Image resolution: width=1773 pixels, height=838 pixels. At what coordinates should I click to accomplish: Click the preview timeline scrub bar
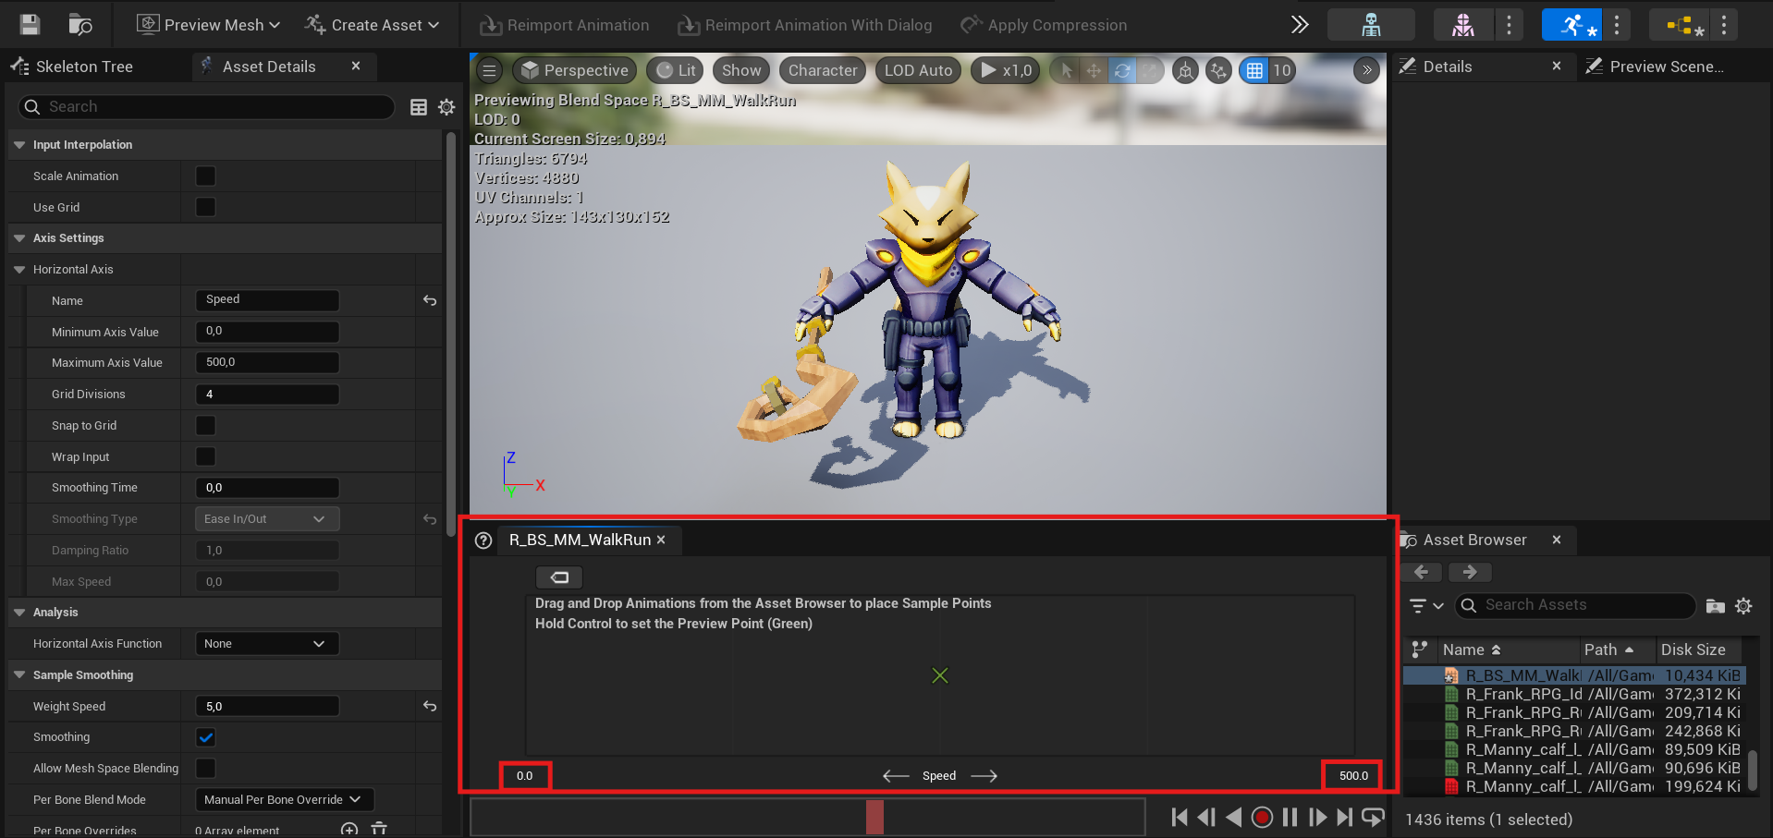(x=808, y=818)
